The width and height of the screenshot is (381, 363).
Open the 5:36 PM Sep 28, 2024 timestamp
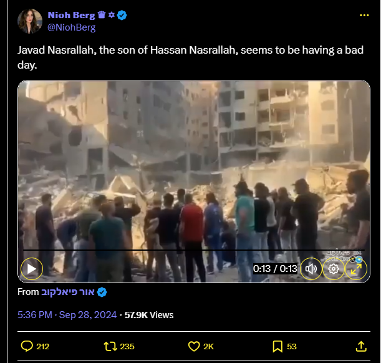pos(67,315)
